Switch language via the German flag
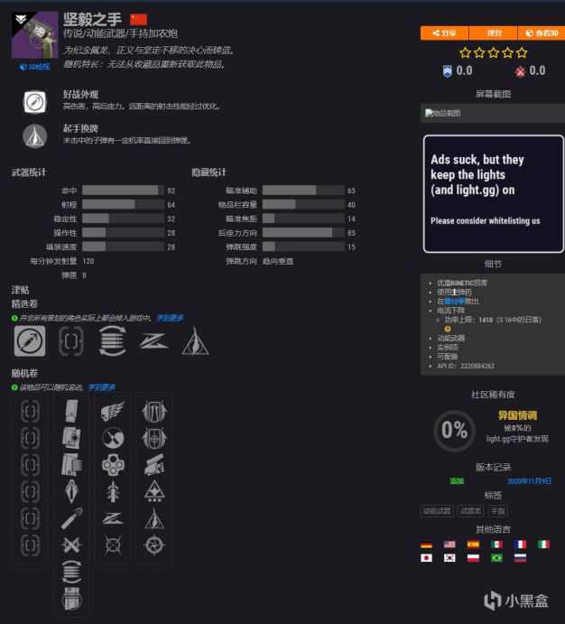Screen dimensions: 565x624 pos(426,545)
